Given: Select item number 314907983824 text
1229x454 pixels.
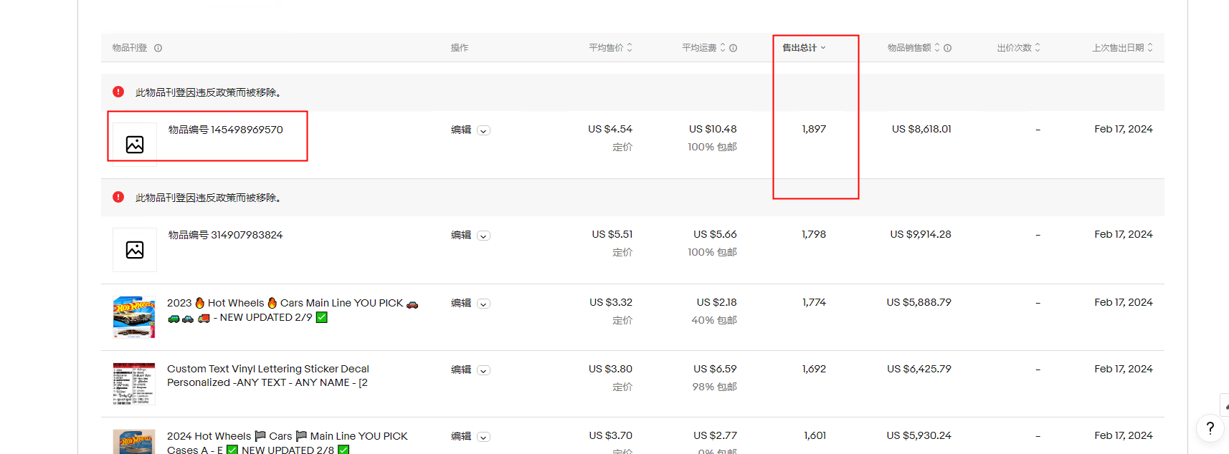Looking at the screenshot, I should [226, 235].
